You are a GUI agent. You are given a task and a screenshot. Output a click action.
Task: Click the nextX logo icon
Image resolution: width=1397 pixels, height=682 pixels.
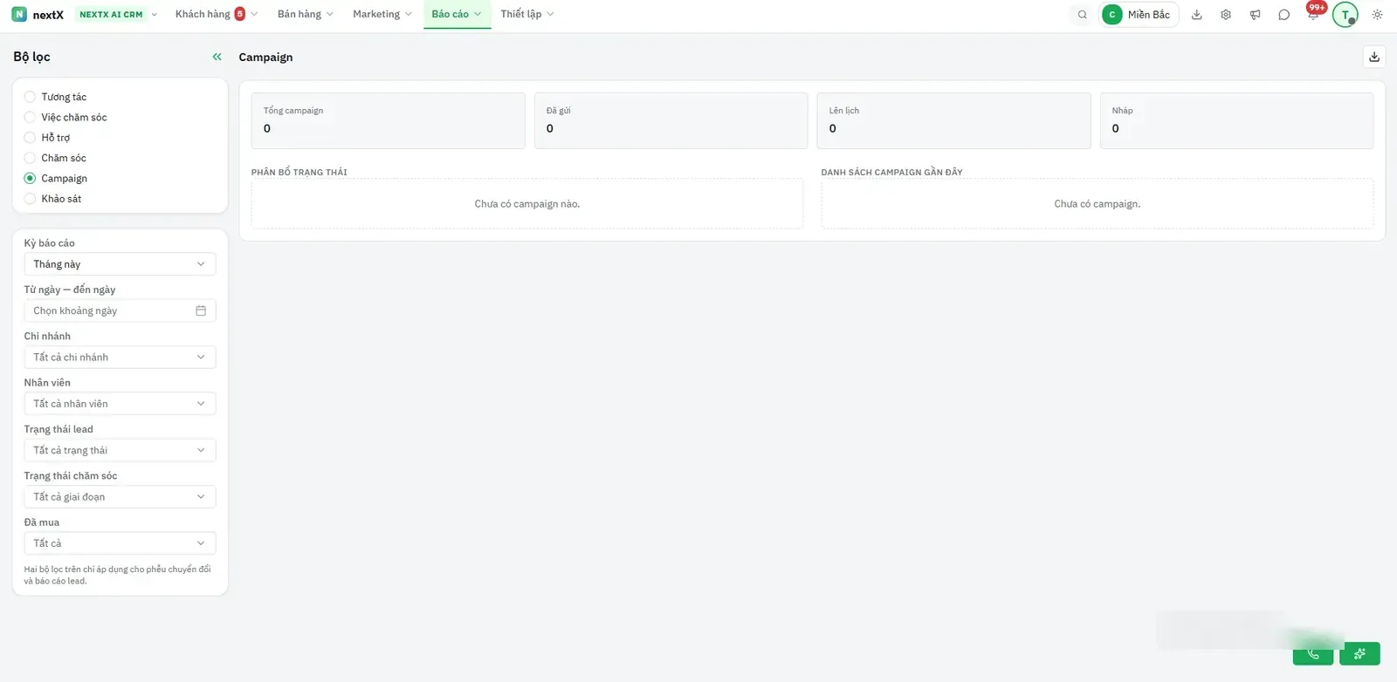coord(19,15)
